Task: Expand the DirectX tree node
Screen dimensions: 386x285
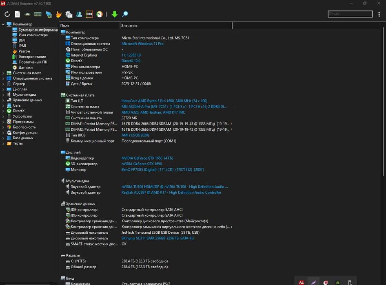Action: [x=3, y=111]
